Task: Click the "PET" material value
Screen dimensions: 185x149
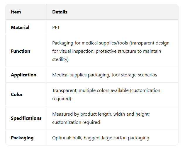Action: tap(56, 28)
